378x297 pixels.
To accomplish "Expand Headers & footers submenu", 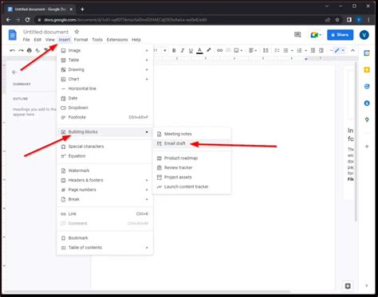I will [104, 180].
